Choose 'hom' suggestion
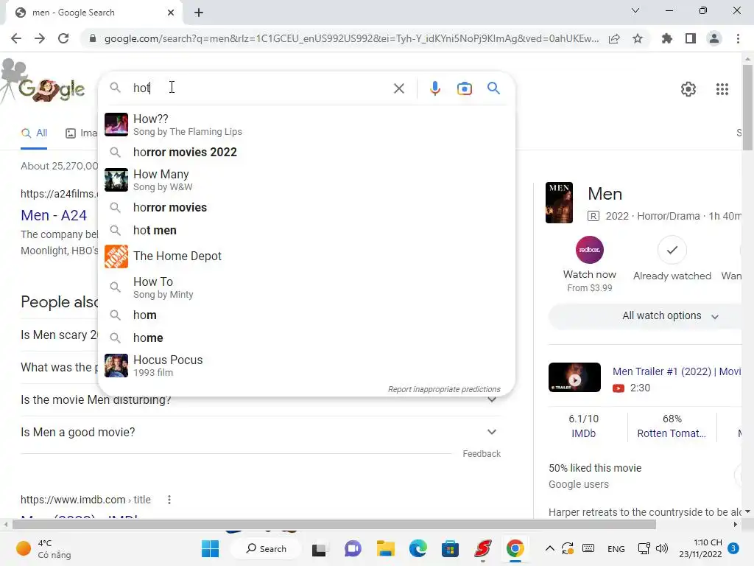Screen dimensions: 754x566 307,315
